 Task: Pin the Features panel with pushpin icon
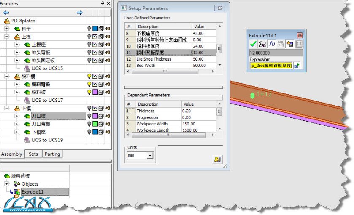pos(103,3)
